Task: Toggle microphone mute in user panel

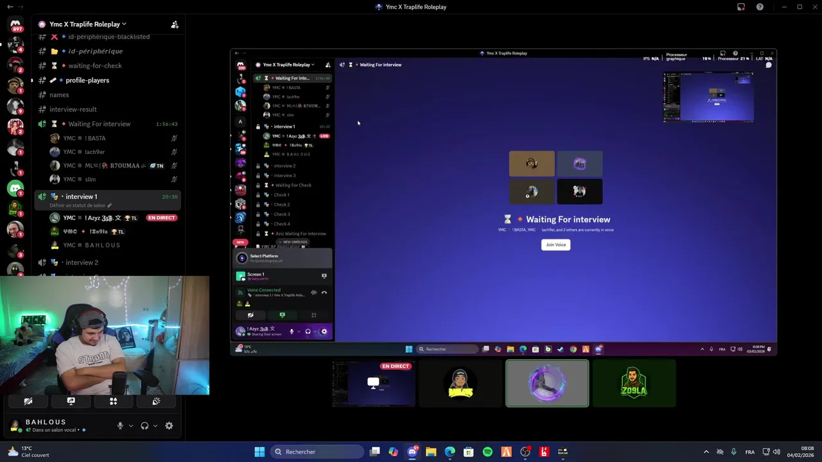Action: [x=120, y=426]
